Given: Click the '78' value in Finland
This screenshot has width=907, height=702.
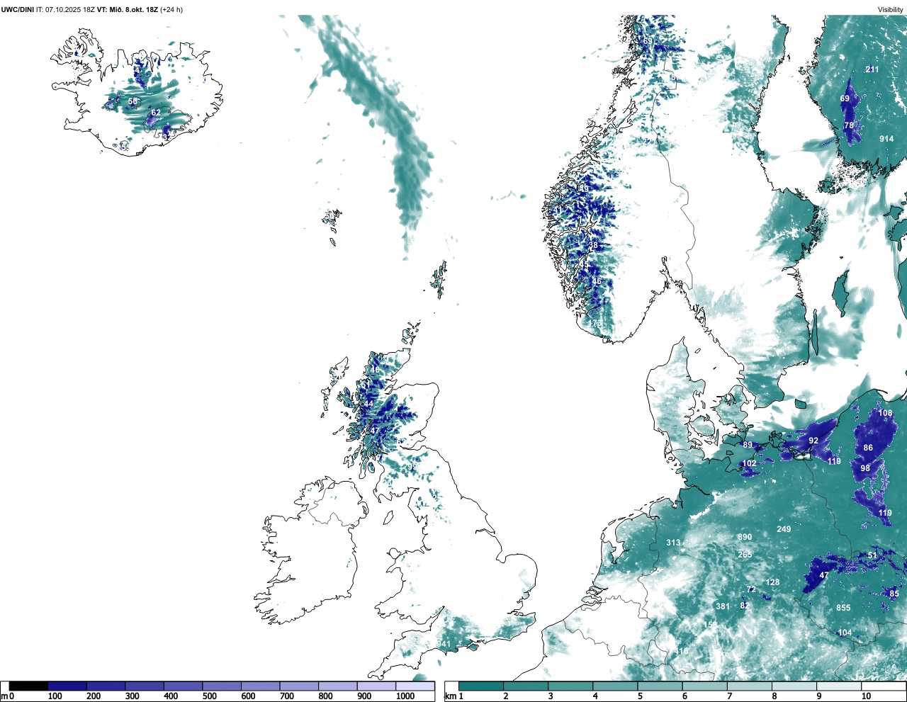Looking at the screenshot, I should click(849, 125).
